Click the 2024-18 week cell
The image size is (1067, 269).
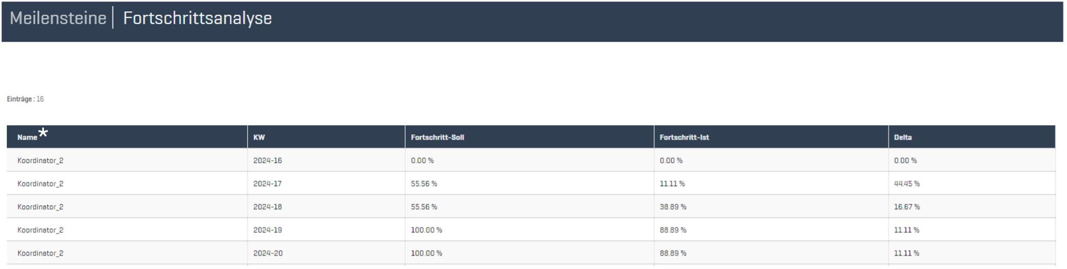pos(268,207)
